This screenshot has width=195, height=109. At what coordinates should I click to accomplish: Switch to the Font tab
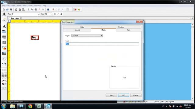click(x=129, y=30)
